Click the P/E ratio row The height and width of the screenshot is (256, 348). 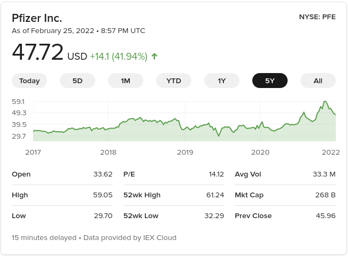tap(174, 174)
